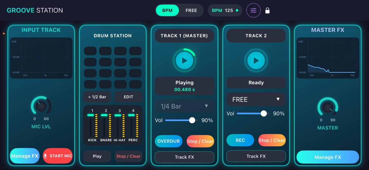Screen dimensions: 369x170
Task: Adjust the MASTER volume knob
Action: point(327,107)
